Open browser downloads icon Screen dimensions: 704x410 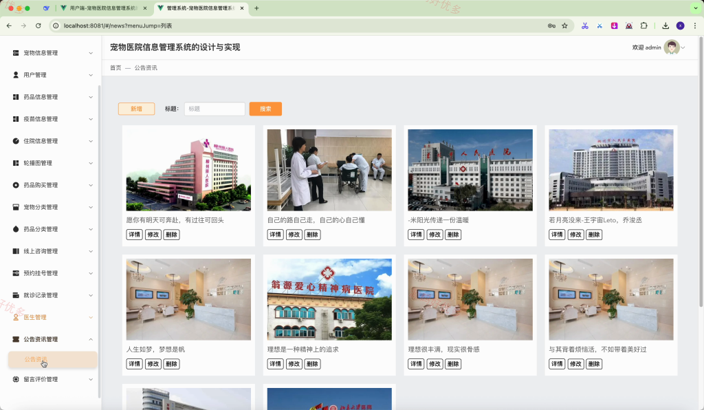(665, 25)
